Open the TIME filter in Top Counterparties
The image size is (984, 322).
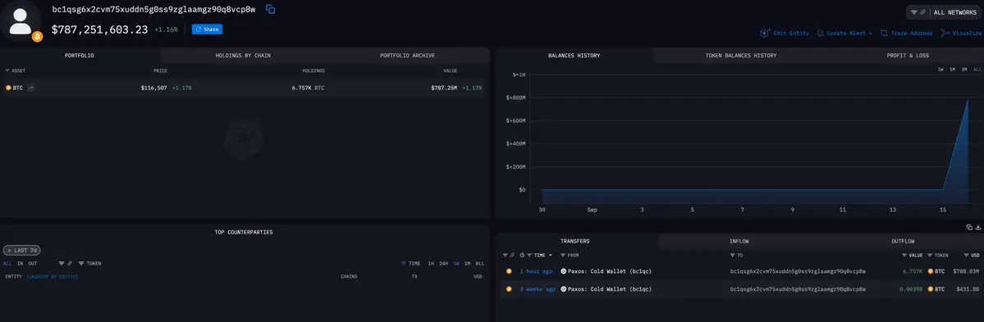[410, 264]
